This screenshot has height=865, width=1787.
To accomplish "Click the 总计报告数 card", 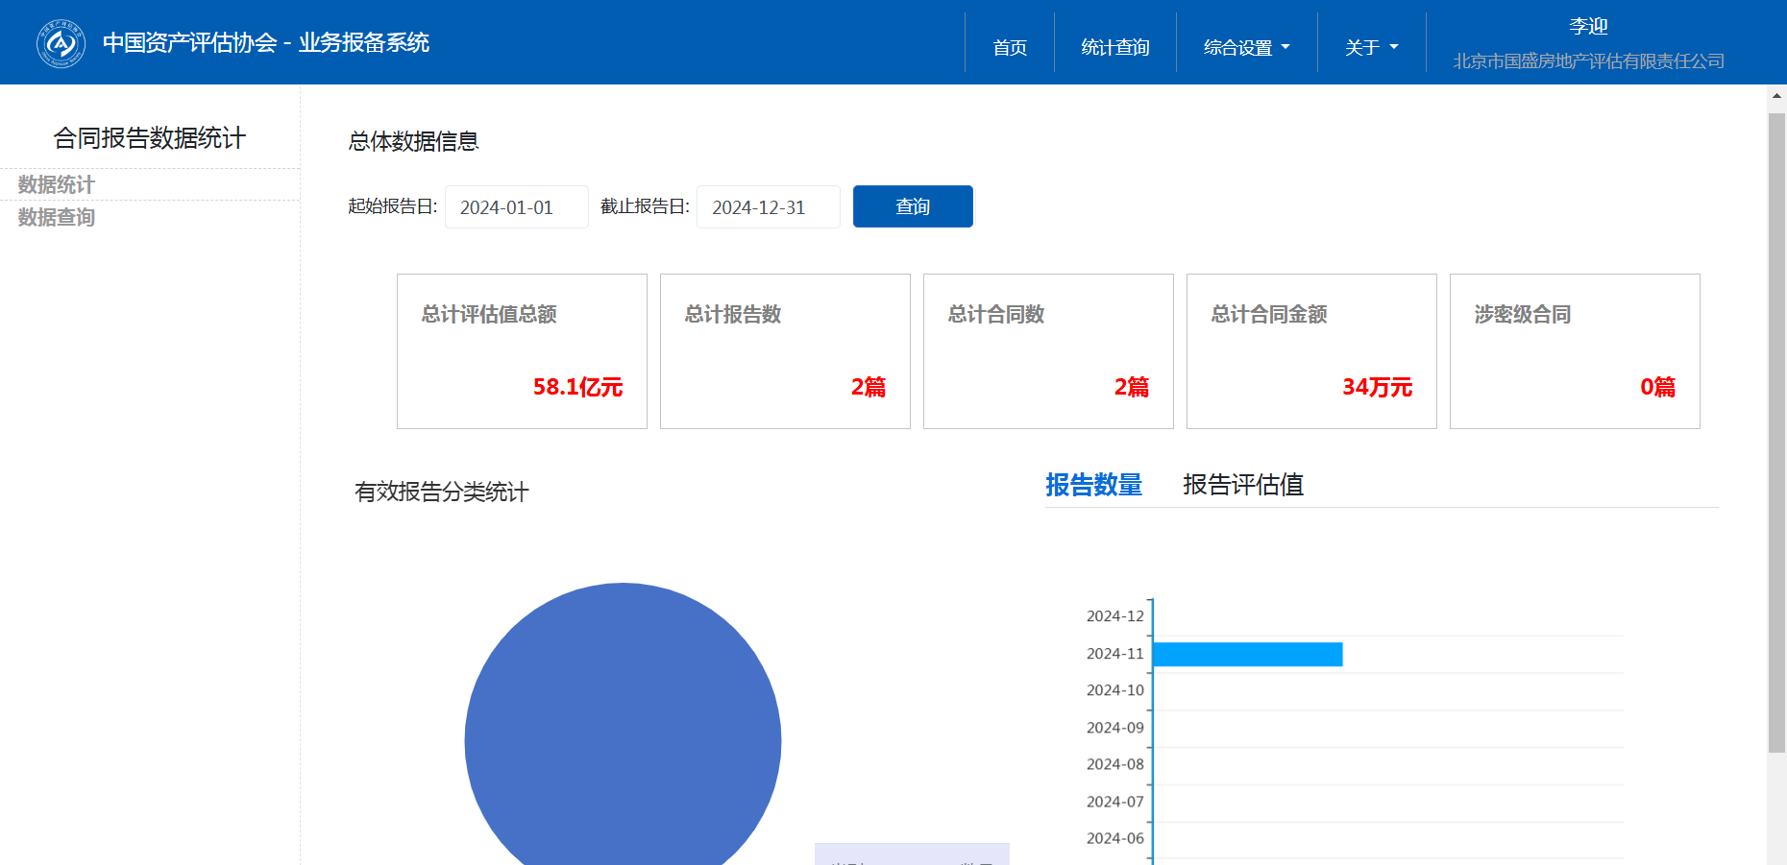I will [x=785, y=351].
